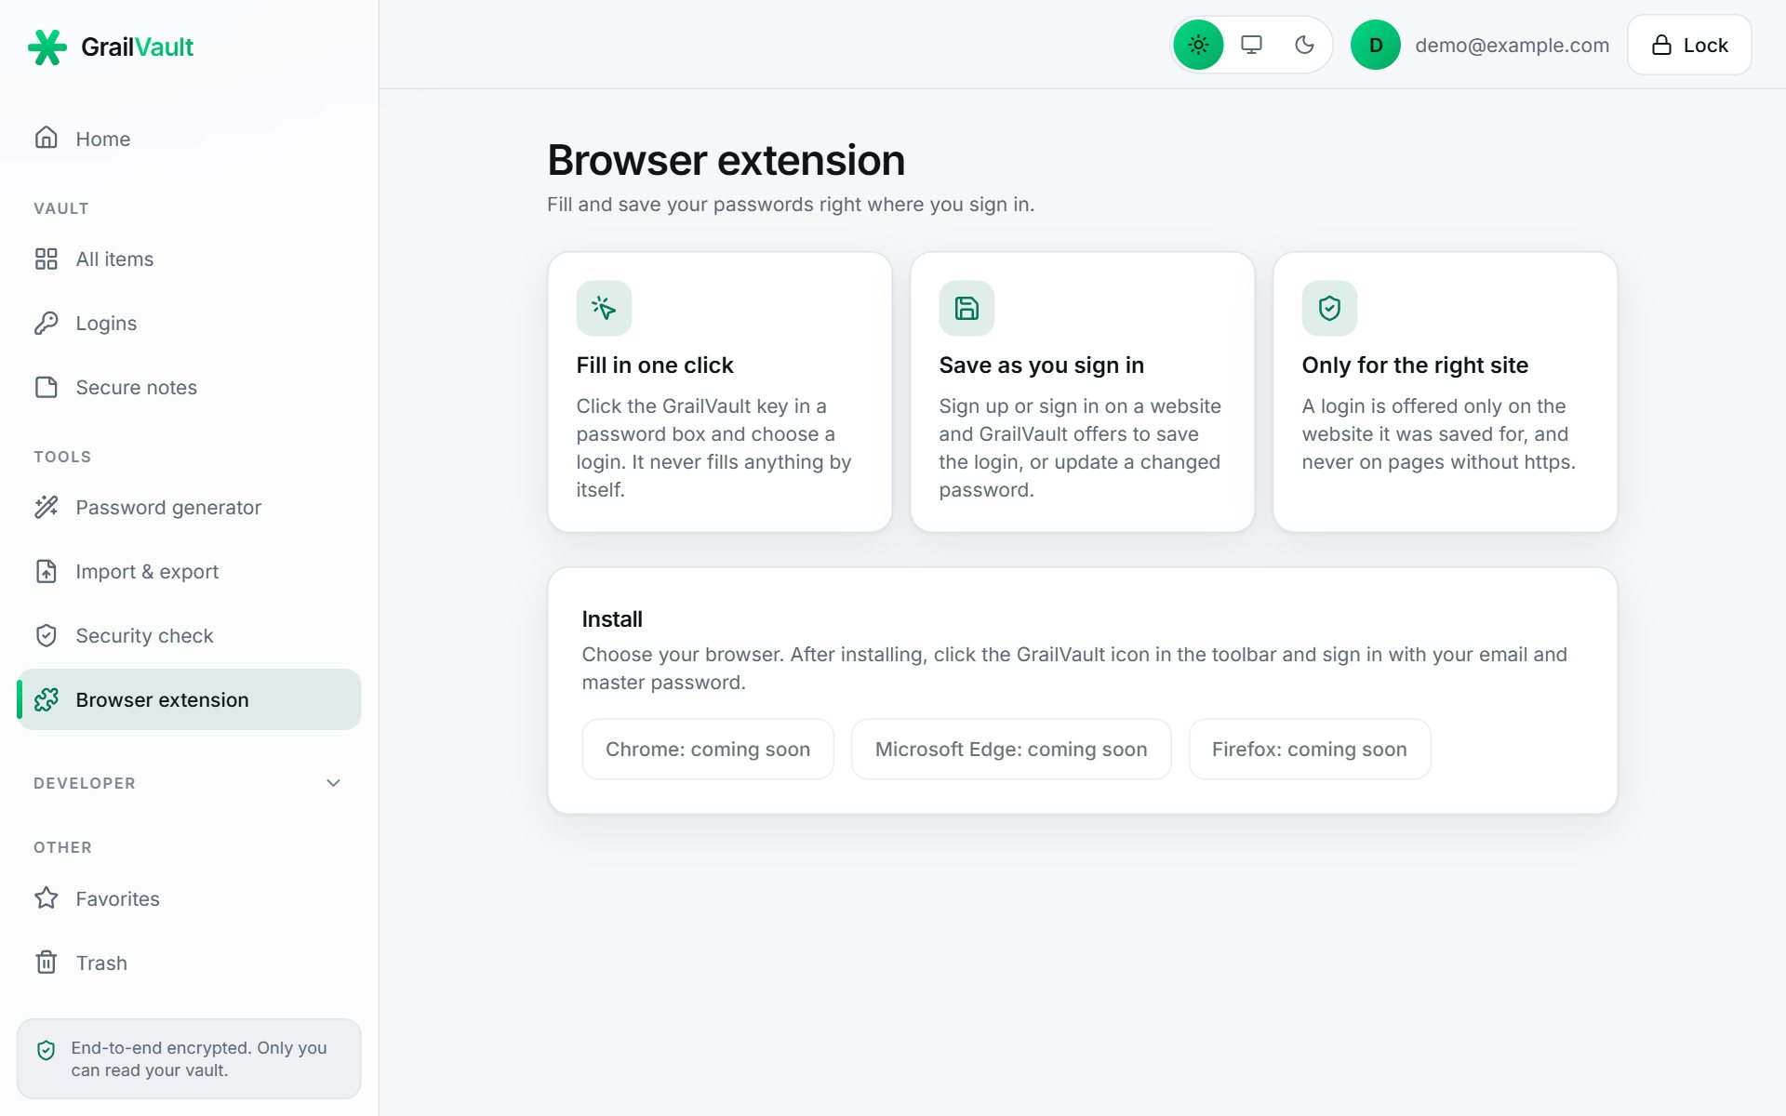Open Secure notes section
This screenshot has width=1786, height=1116.
click(189, 387)
